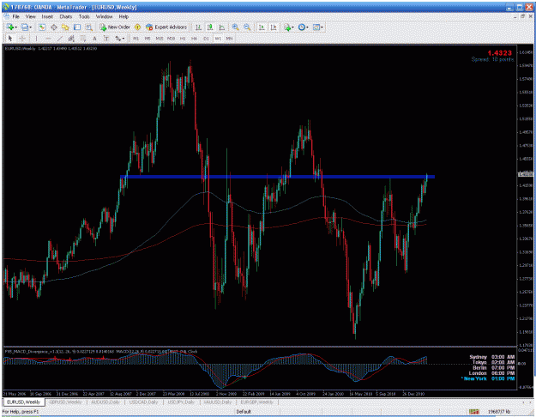Draw a vertical line tool

tap(36, 39)
